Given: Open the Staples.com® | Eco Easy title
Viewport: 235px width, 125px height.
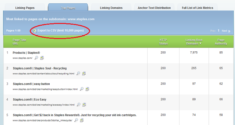Looking at the screenshot, I should tap(29, 100).
